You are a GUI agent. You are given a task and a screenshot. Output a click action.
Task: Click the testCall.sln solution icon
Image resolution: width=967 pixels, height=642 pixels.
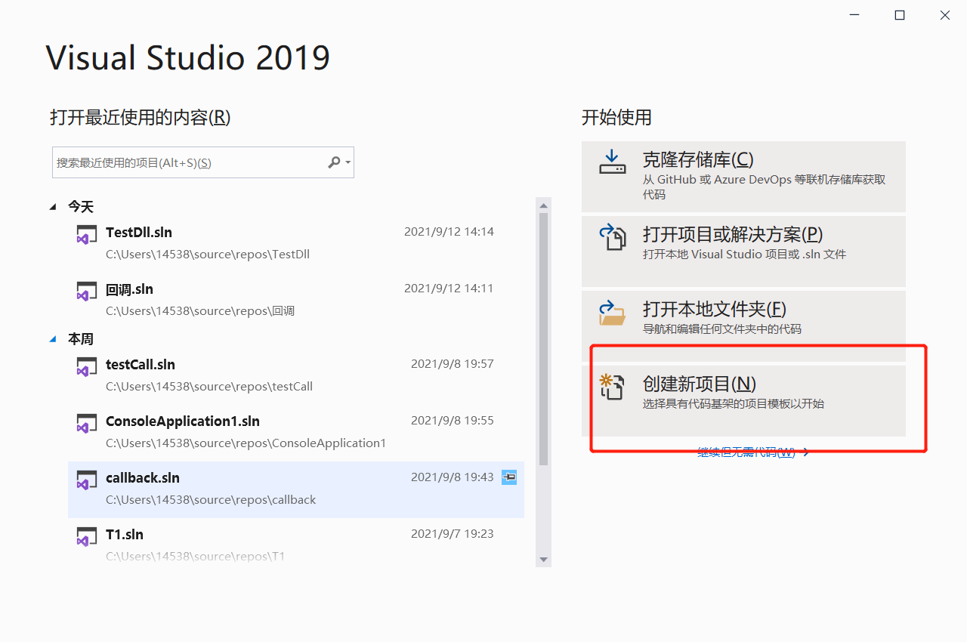(x=86, y=366)
